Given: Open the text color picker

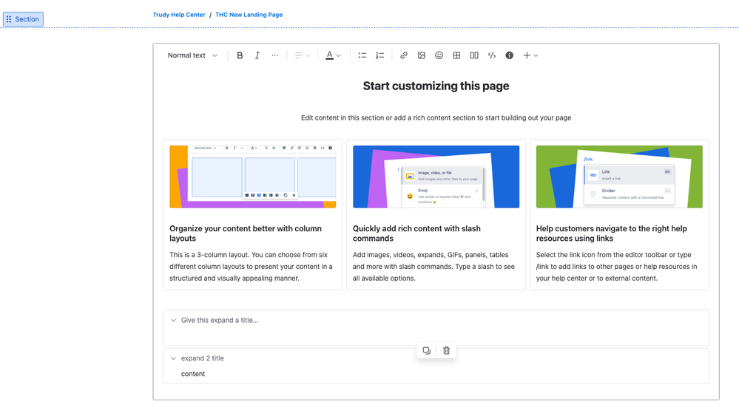Looking at the screenshot, I should pyautogui.click(x=333, y=55).
